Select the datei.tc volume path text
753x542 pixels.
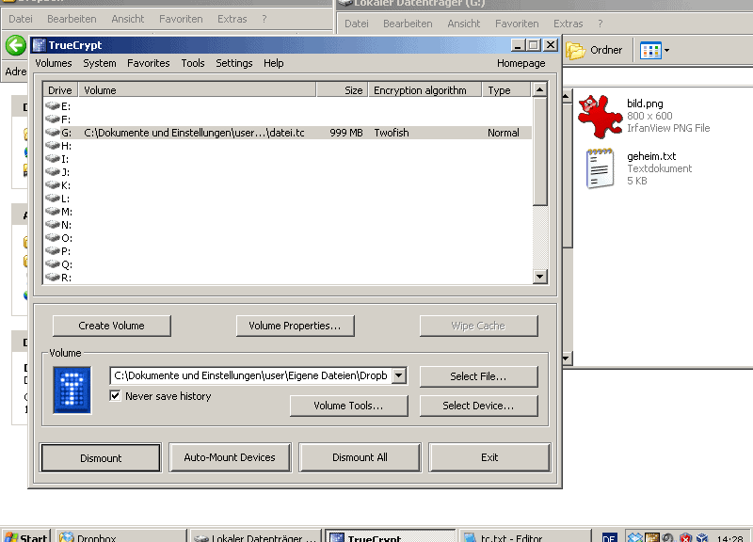pyautogui.click(x=194, y=133)
